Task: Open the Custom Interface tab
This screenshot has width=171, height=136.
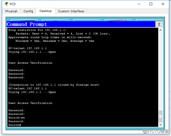Action: [71, 11]
